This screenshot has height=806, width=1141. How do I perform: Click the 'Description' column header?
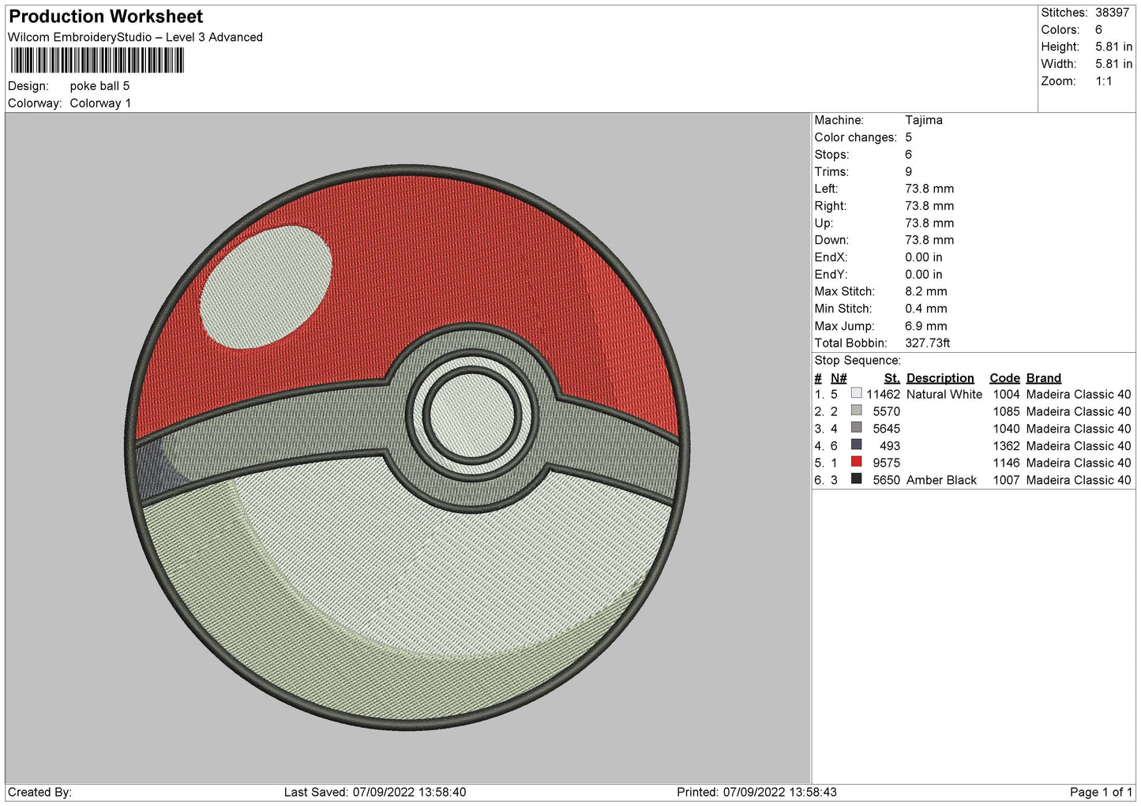click(940, 378)
